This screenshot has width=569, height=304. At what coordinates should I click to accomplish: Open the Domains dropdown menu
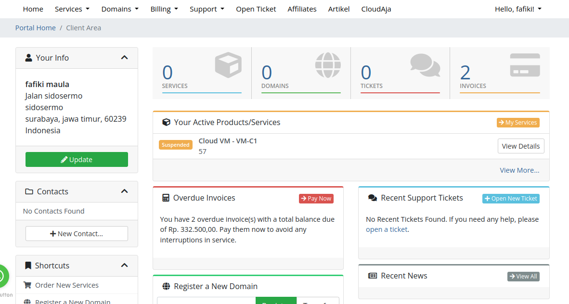120,9
